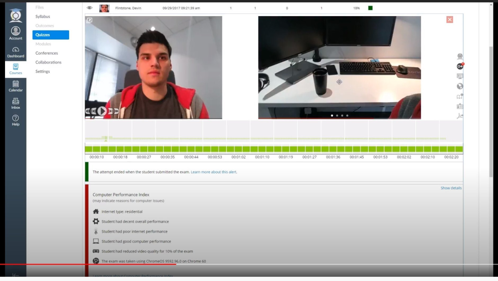Click the school logo at top of sidebar
Image resolution: width=498 pixels, height=281 pixels.
[16, 15]
